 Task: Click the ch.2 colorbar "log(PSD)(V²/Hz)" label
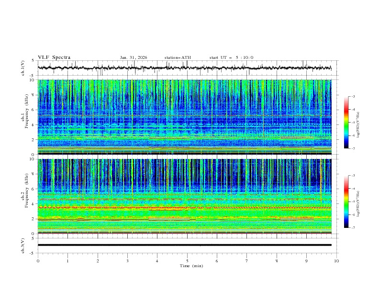359,204
